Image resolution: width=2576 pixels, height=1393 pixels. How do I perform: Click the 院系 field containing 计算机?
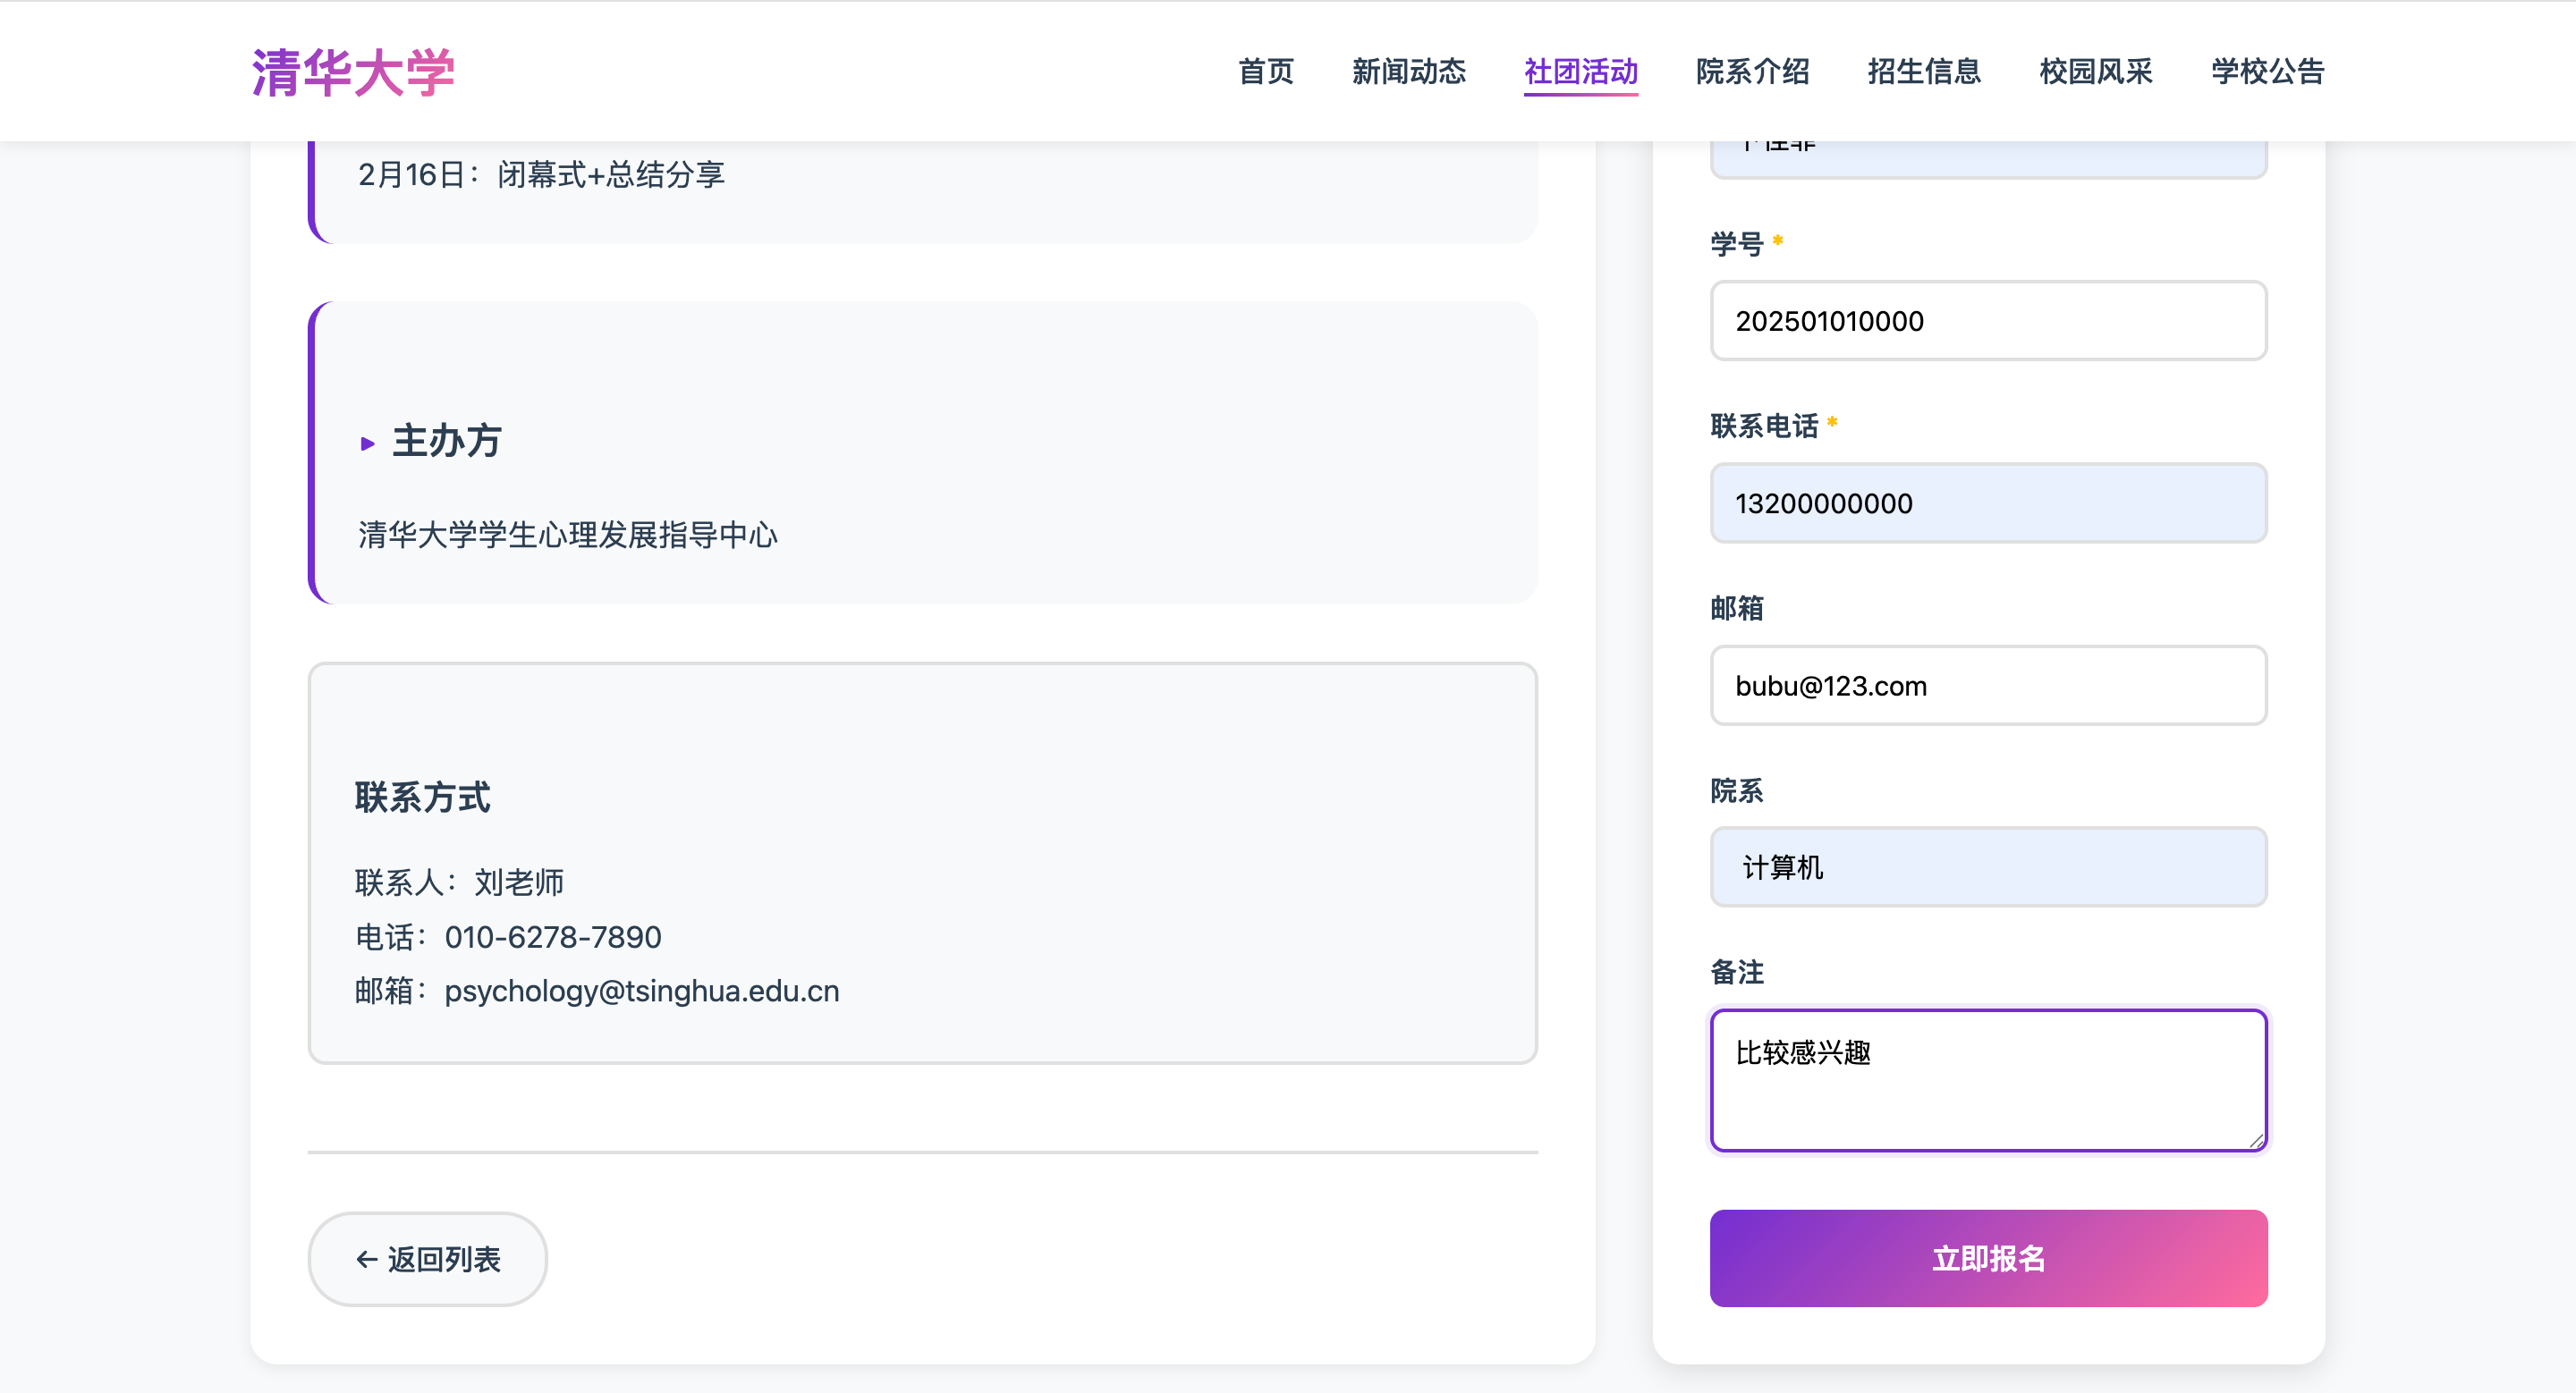click(x=1987, y=867)
